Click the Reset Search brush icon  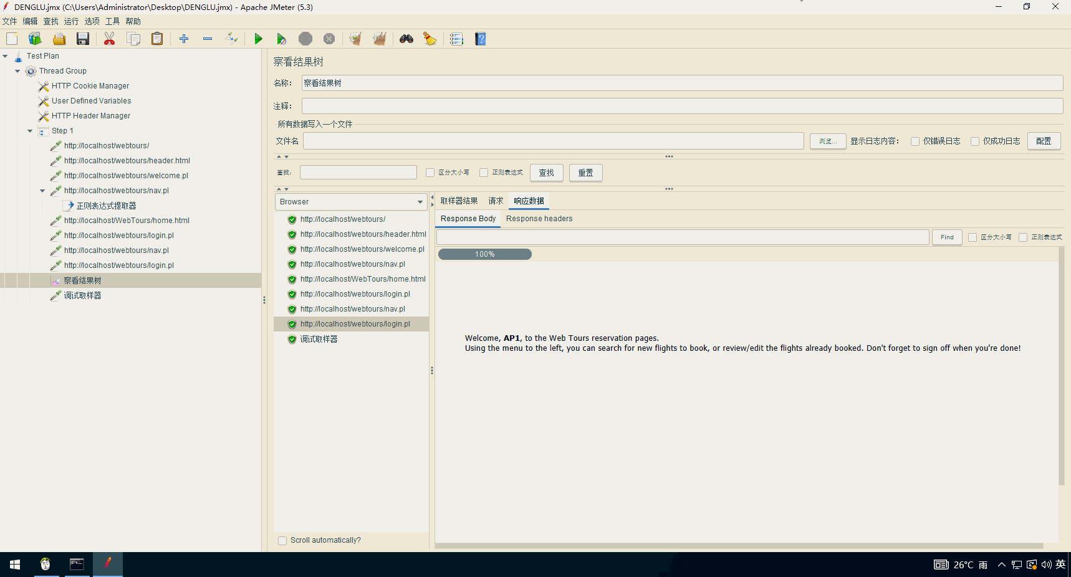430,39
